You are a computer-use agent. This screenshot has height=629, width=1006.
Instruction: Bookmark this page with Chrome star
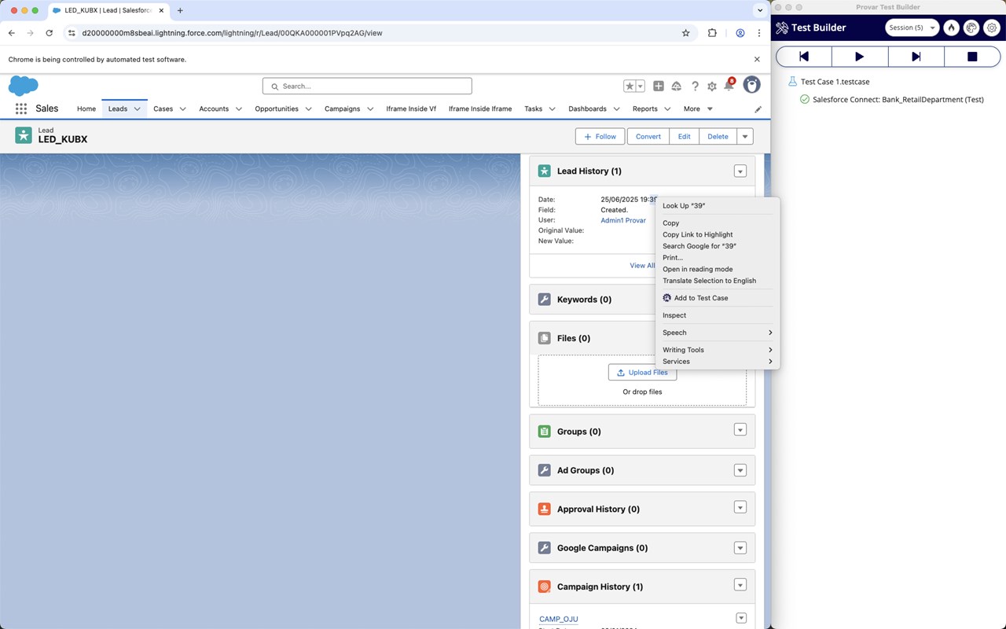pyautogui.click(x=685, y=33)
